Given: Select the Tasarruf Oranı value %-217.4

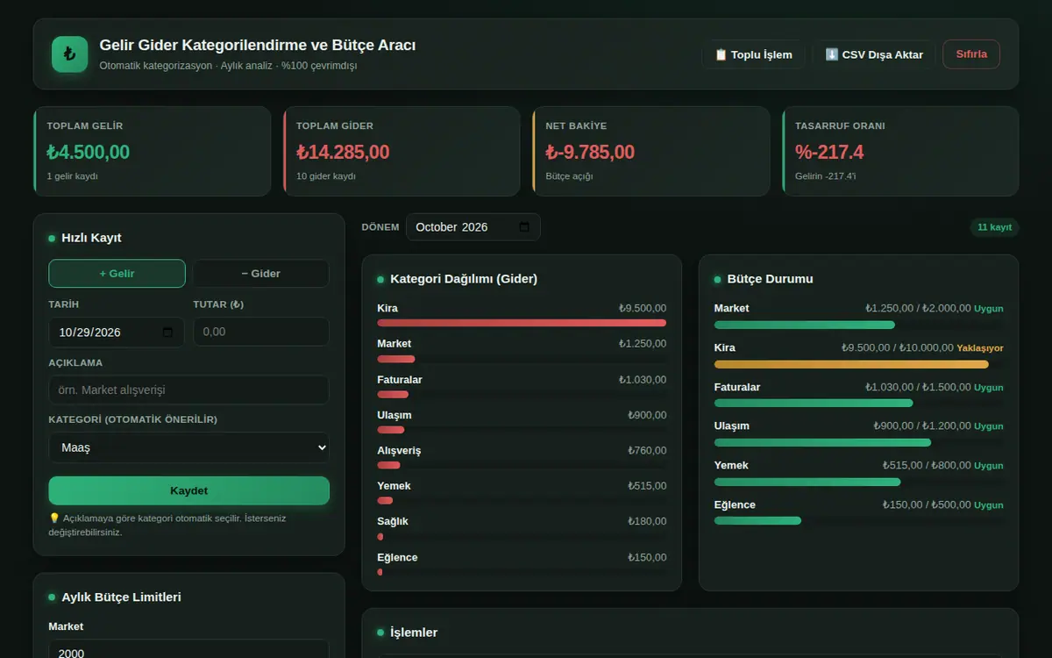Looking at the screenshot, I should pyautogui.click(x=829, y=152).
